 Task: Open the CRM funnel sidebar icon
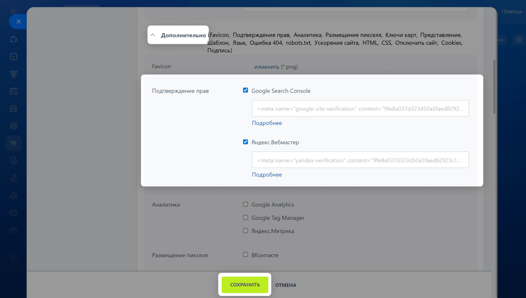coord(14,74)
